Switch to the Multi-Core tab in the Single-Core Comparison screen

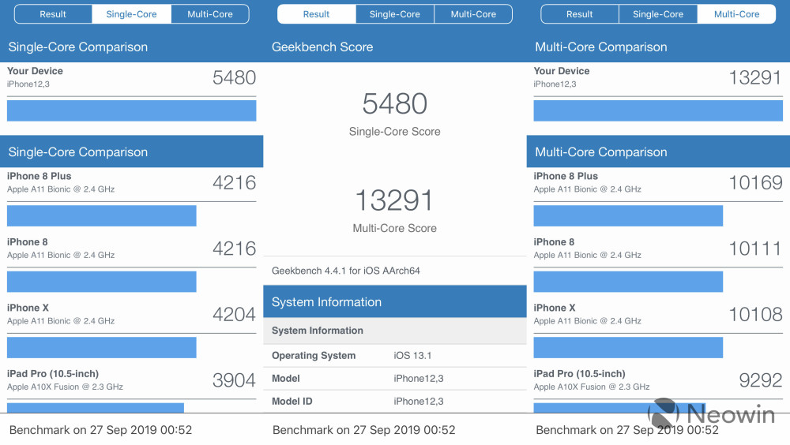[210, 14]
